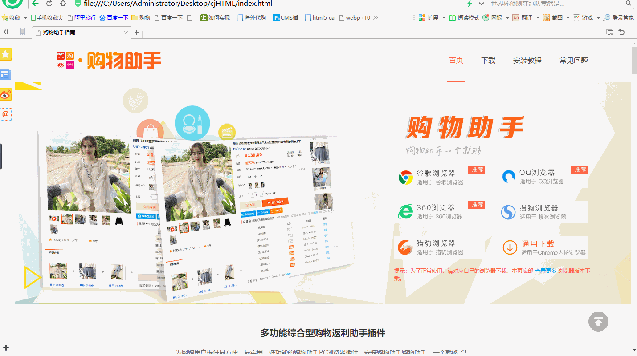The height and width of the screenshot is (356, 637).
Task: Close 购物助手指南 tab
Action: click(x=126, y=32)
